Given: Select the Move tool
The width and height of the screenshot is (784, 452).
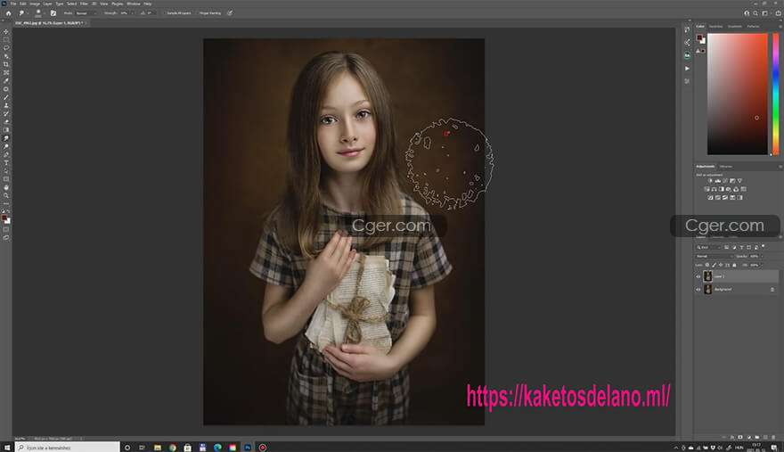Looking at the screenshot, I should (6, 31).
